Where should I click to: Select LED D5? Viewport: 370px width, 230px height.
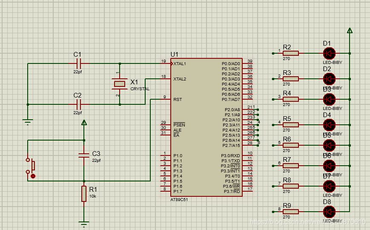pos(329,146)
